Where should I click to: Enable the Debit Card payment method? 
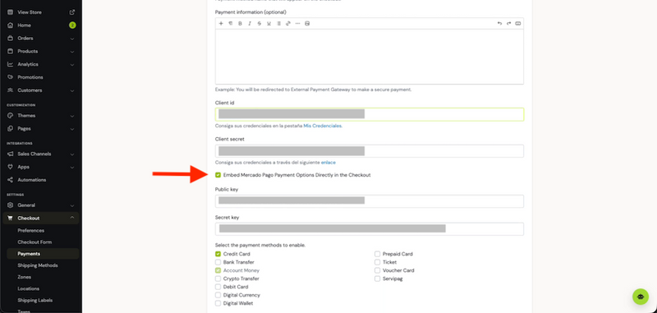point(218,287)
